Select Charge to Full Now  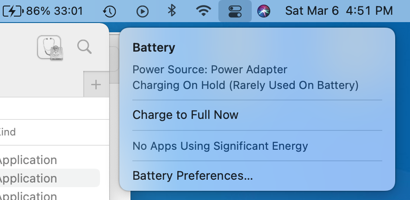[x=186, y=115]
